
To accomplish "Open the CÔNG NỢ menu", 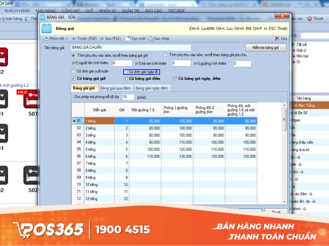I will [71, 11].
